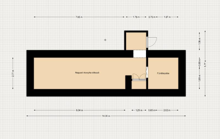Select the entry door with swing arc
Screen dimensions: 220x139
(x=152, y=41)
